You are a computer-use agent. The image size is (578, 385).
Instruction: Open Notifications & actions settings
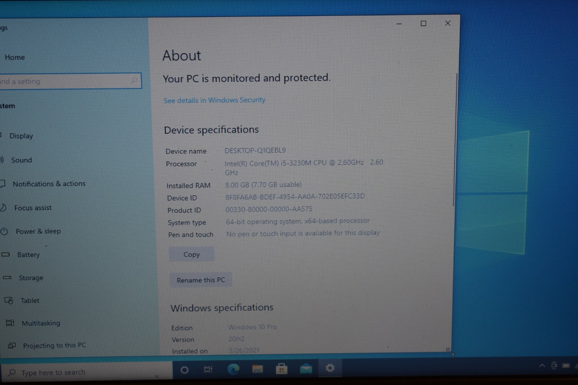pyautogui.click(x=49, y=184)
